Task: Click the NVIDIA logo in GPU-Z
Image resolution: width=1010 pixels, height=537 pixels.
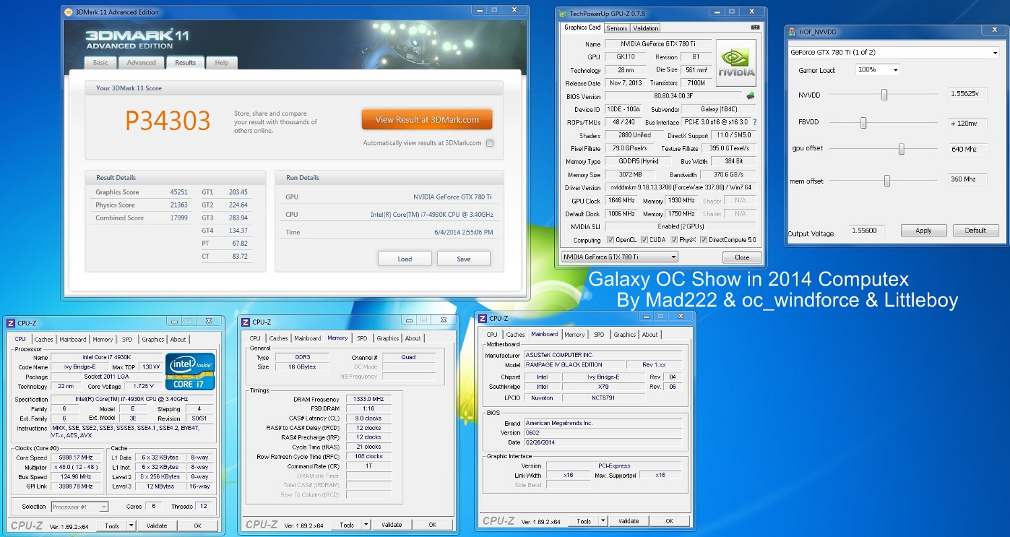Action: click(x=736, y=63)
